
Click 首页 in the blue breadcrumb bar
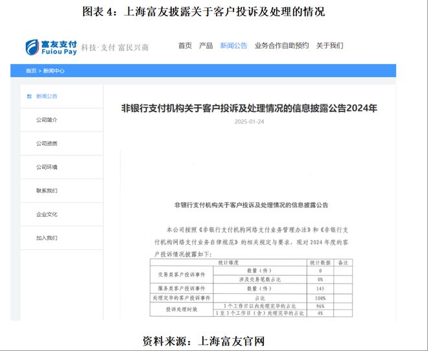(x=30, y=71)
